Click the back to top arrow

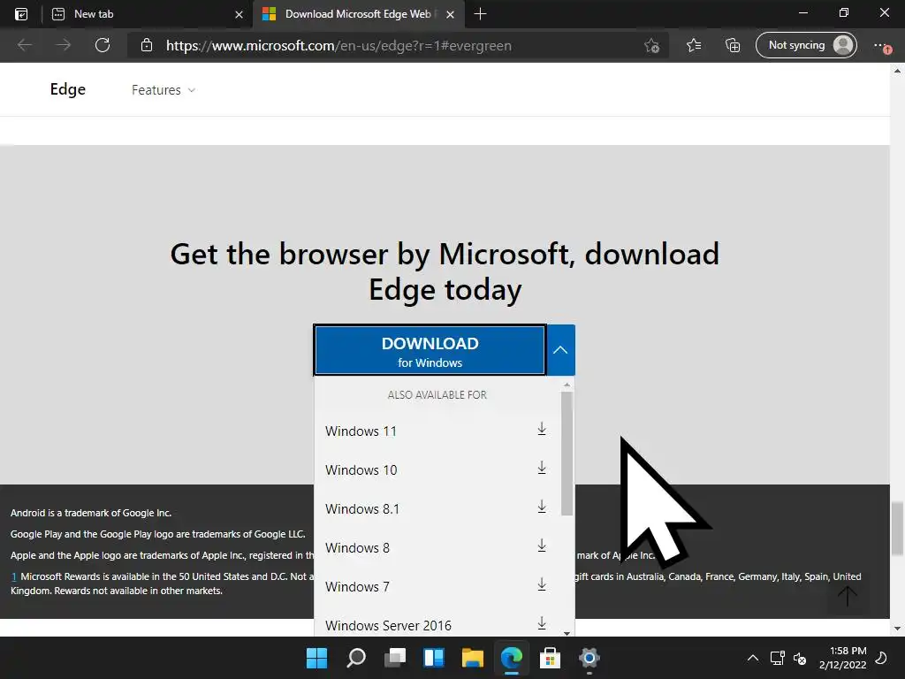coord(848,595)
